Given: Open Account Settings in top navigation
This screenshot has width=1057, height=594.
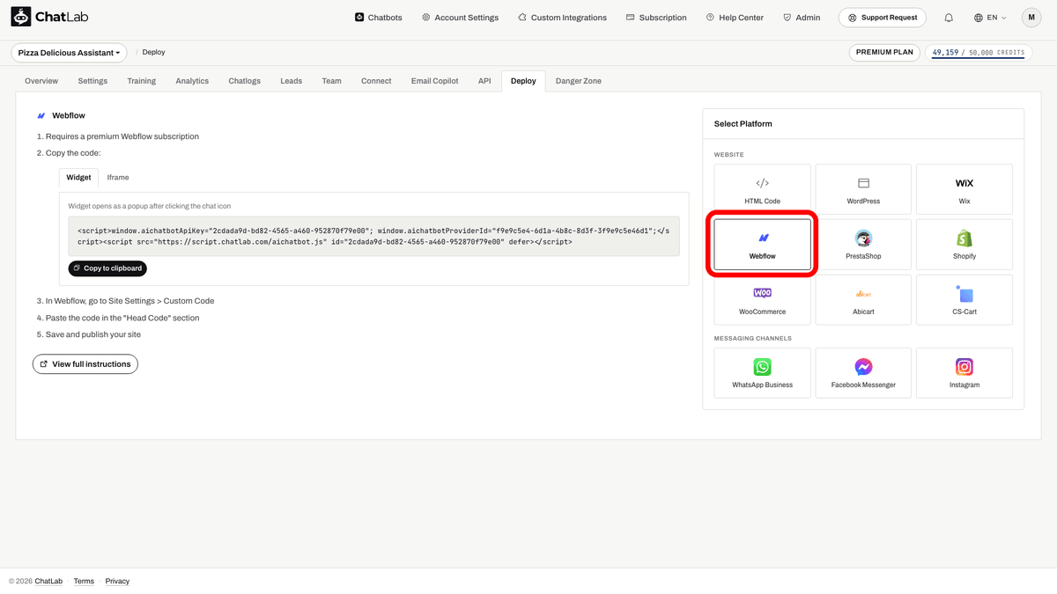Looking at the screenshot, I should pos(460,18).
